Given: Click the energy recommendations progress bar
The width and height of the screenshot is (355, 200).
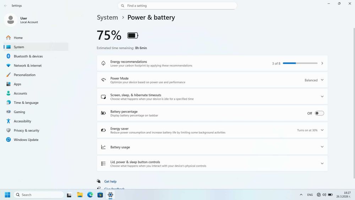Looking at the screenshot, I should pyautogui.click(x=300, y=63).
